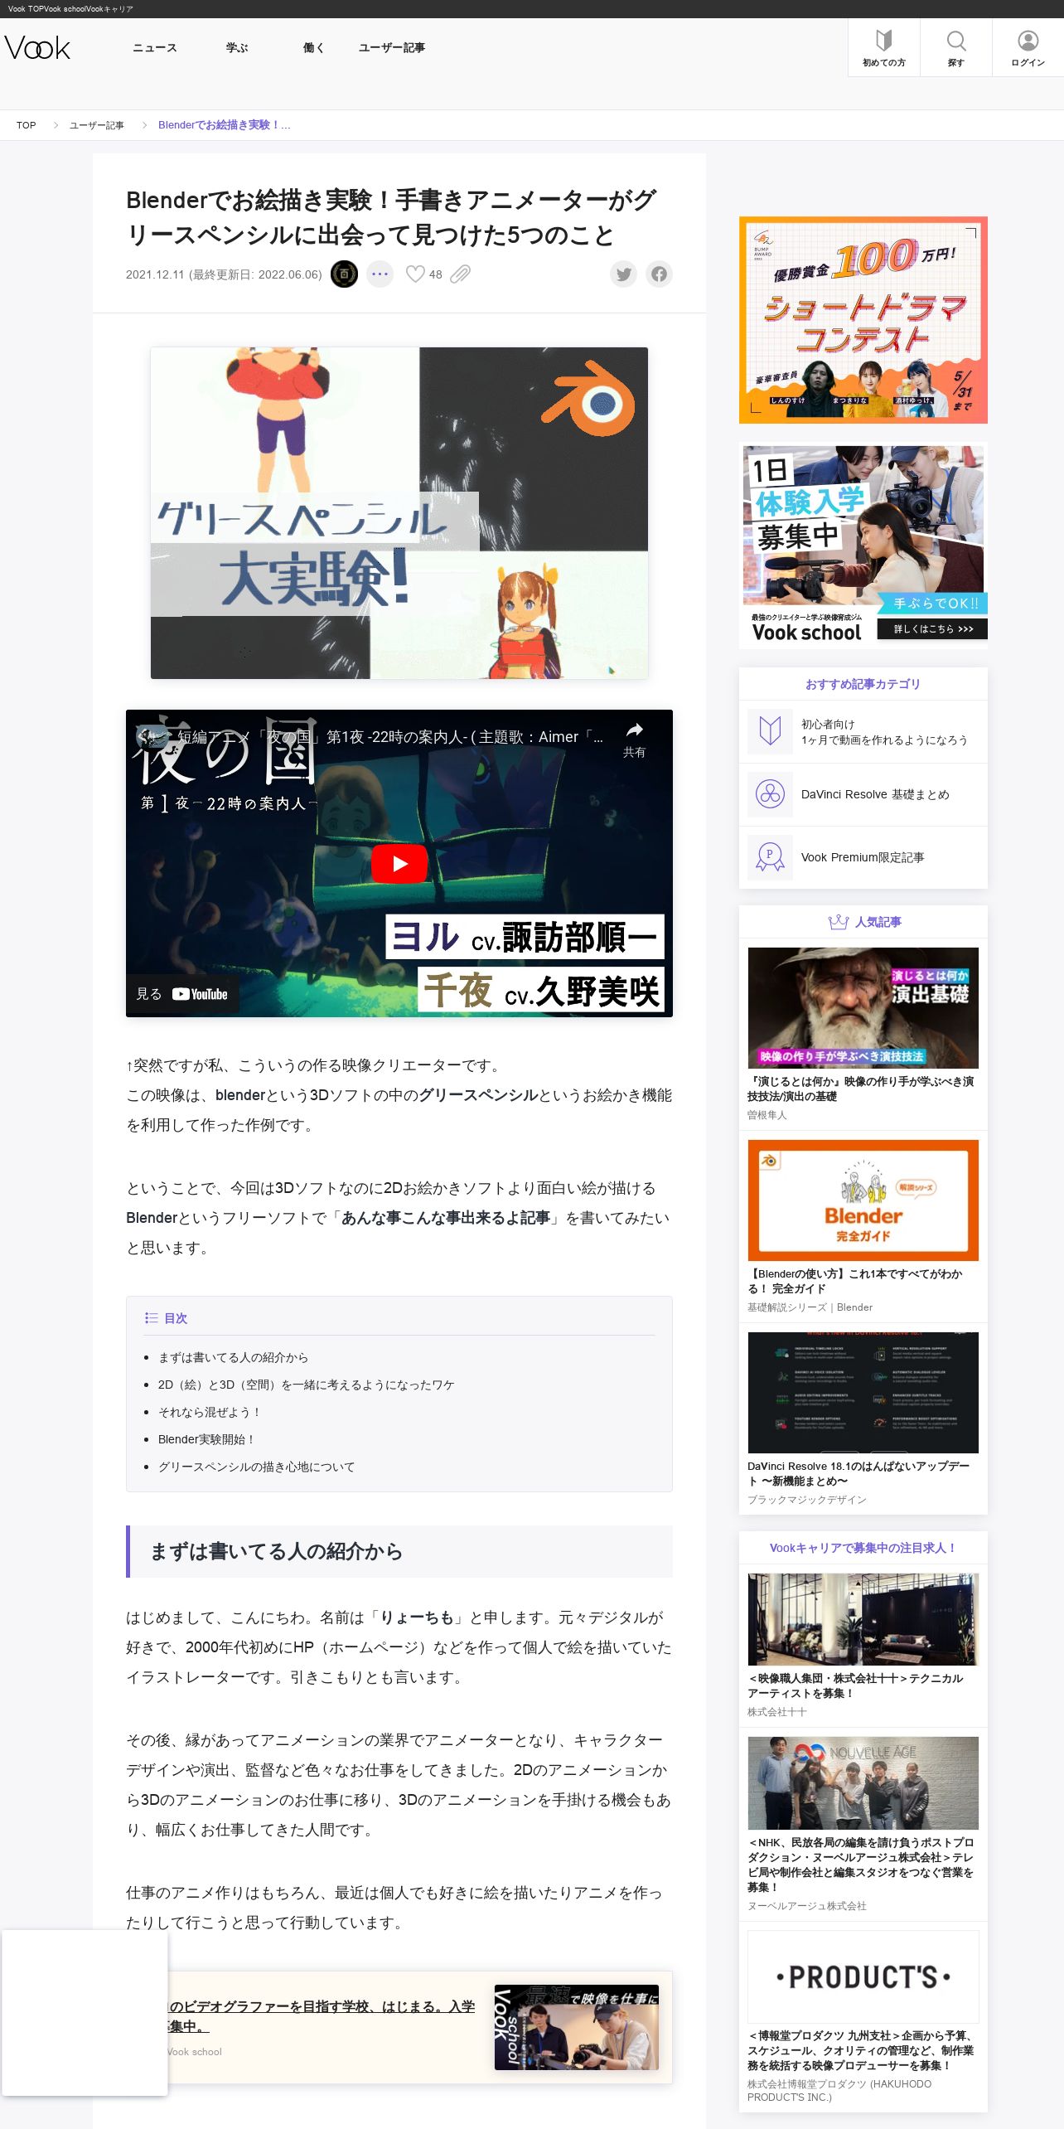Jump to グリースペンシルの描き心地について entry

(256, 1467)
